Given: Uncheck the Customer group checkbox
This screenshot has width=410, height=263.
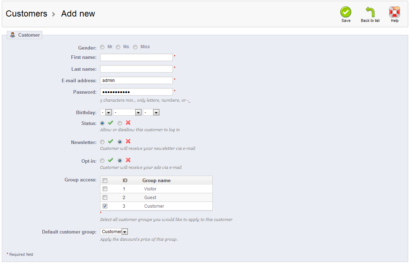Looking at the screenshot, I should (x=105, y=206).
